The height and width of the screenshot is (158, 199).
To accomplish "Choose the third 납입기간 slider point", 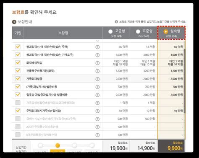I will [75, 145].
